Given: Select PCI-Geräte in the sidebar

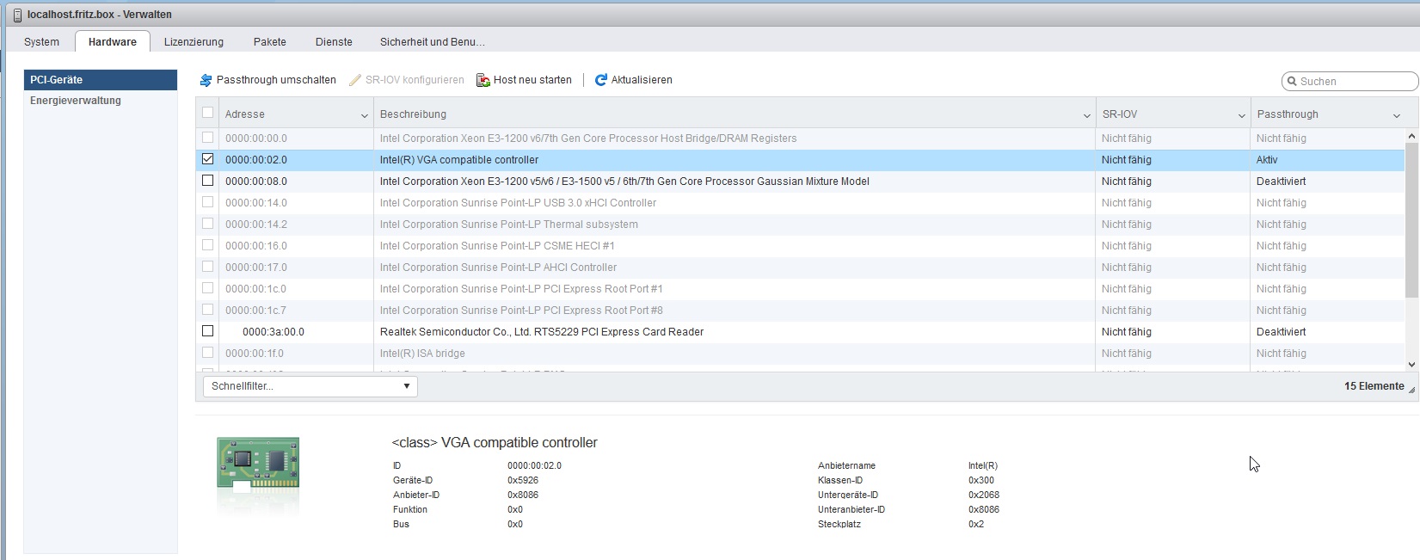Looking at the screenshot, I should [57, 80].
